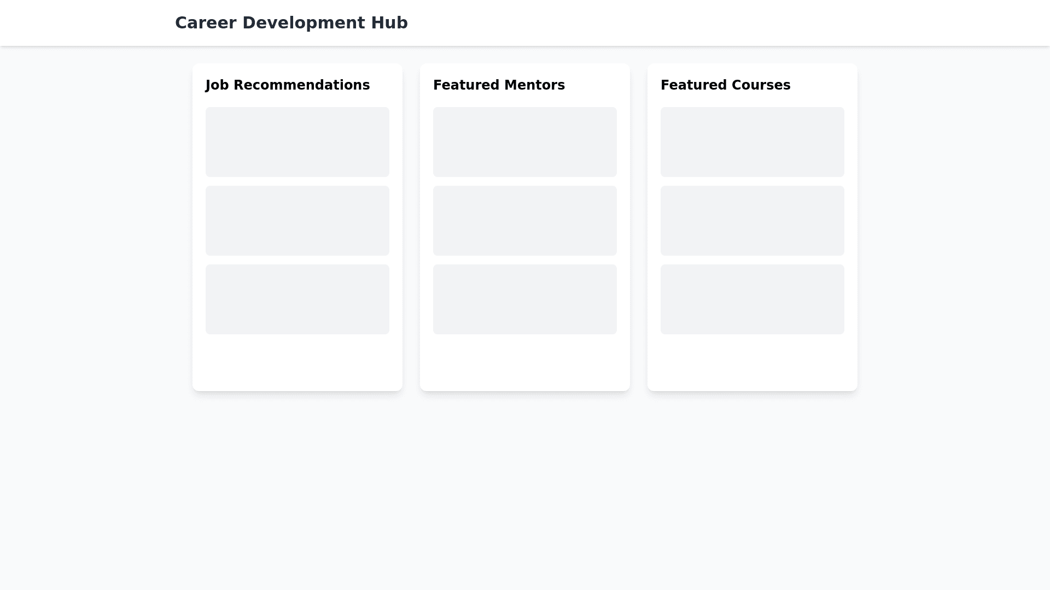
Task: Select the Featured Courses heading
Action: click(x=725, y=85)
